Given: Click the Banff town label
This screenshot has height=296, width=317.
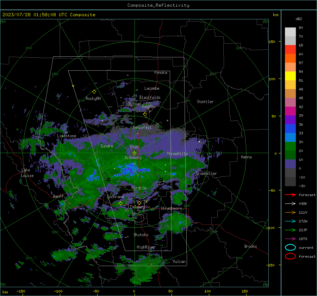Looking at the screenshot, I should tap(58, 196).
